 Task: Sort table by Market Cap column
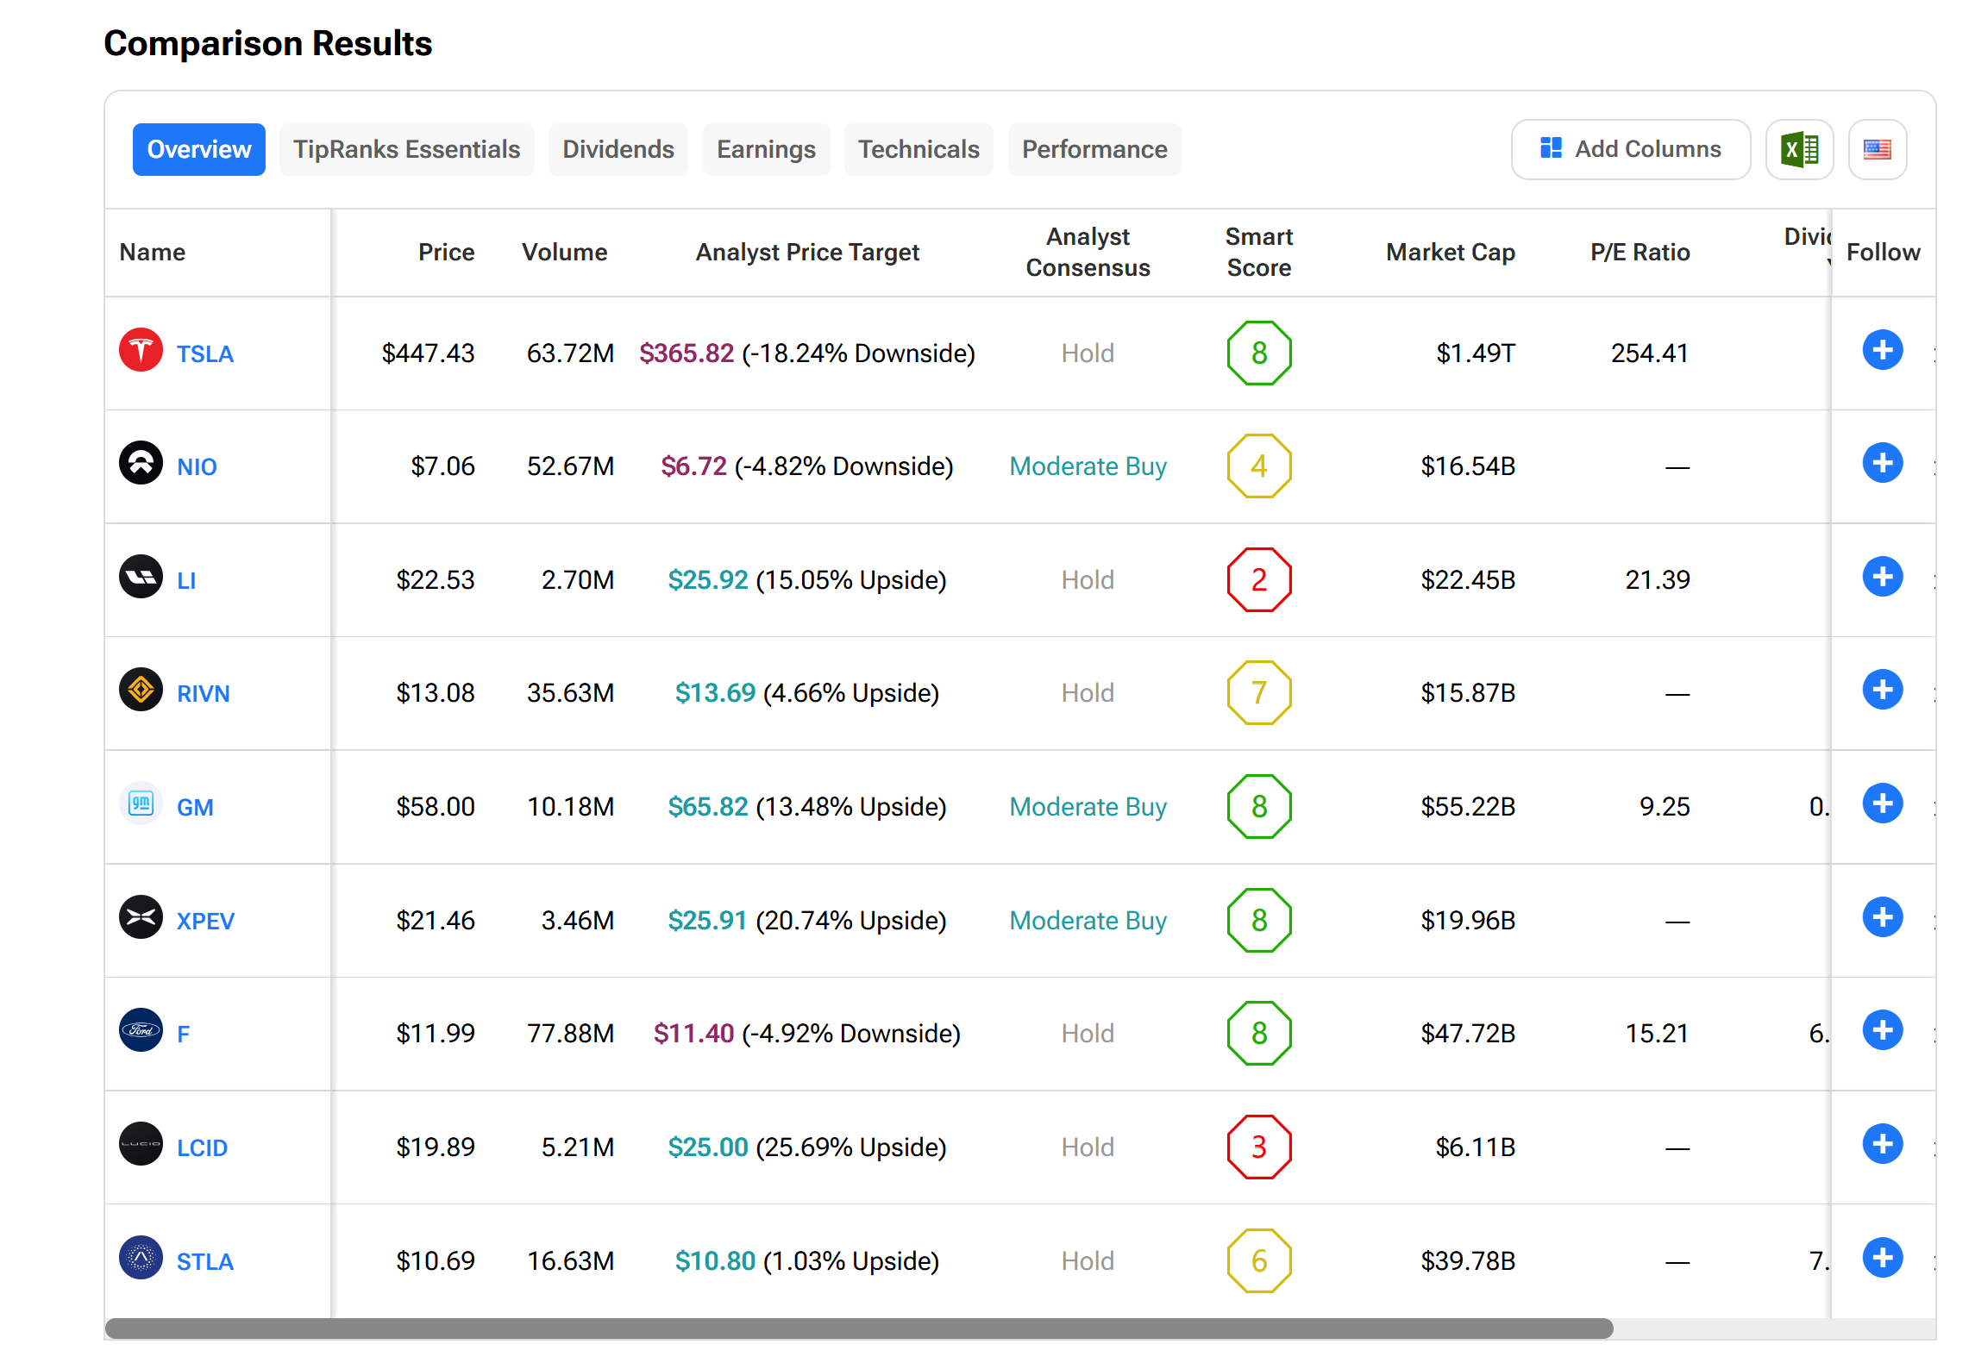1450,253
